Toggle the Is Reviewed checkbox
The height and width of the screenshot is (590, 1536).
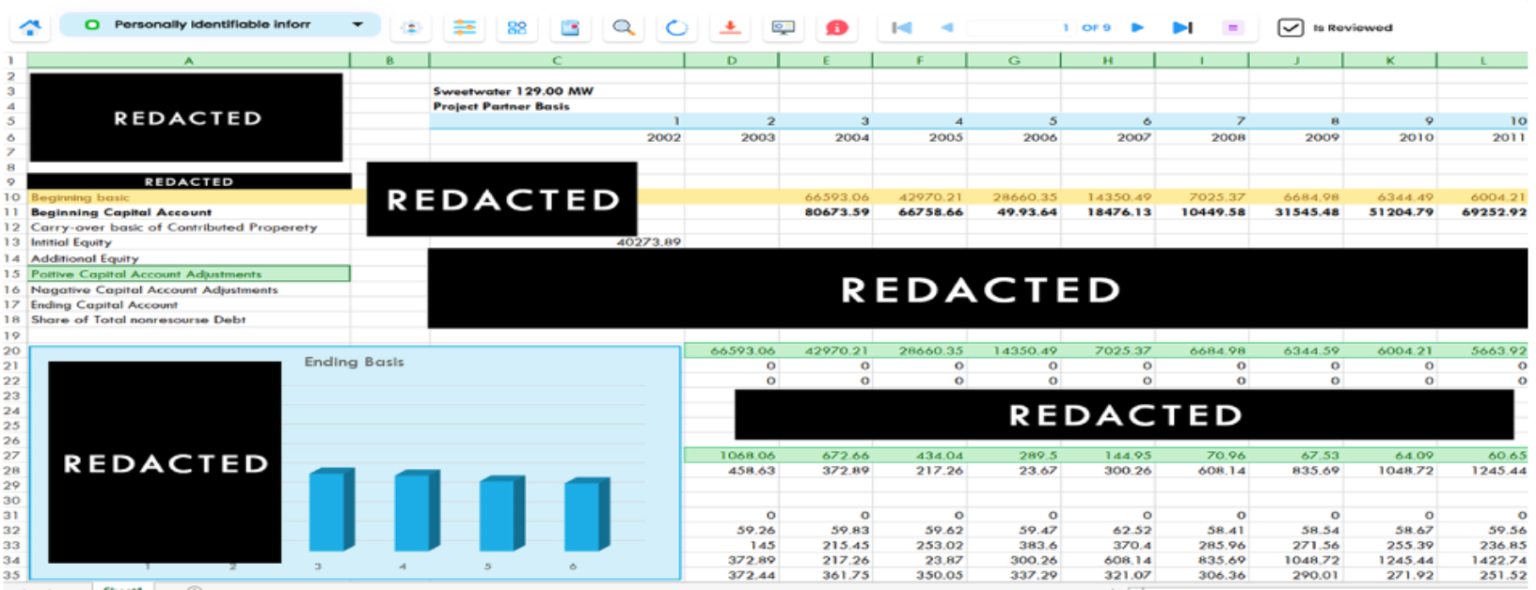coord(1290,27)
